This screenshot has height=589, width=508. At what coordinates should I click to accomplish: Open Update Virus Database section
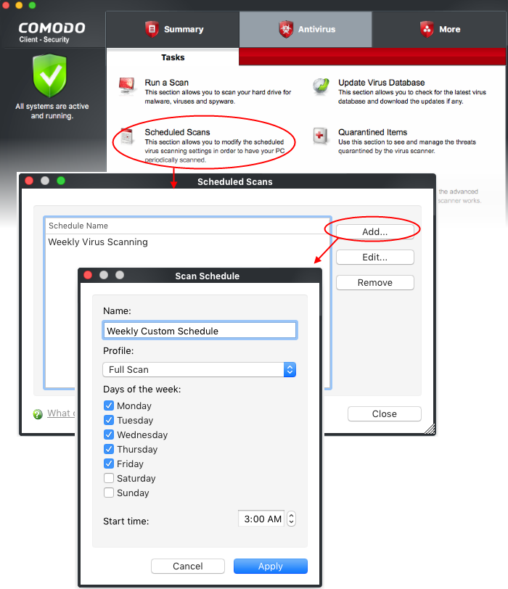click(382, 83)
